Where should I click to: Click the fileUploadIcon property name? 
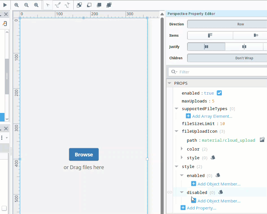coord(199,131)
